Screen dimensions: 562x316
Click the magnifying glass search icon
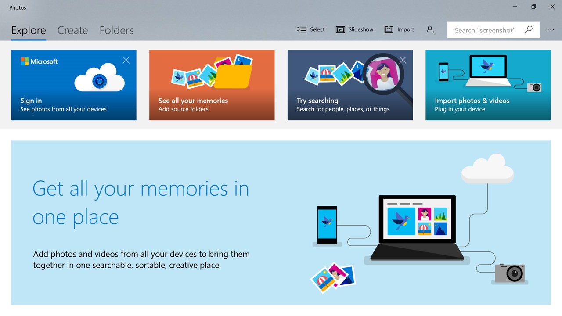(529, 29)
